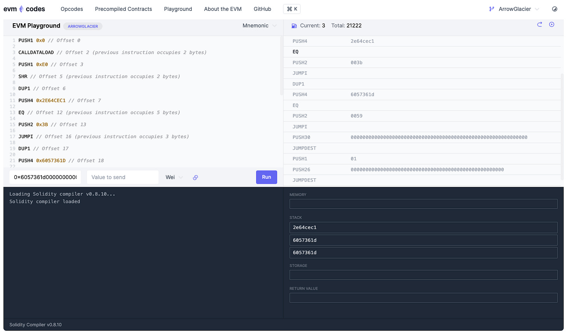This screenshot has width=566, height=333.
Task: Switch to Precompiled Contracts page
Action: (123, 9)
